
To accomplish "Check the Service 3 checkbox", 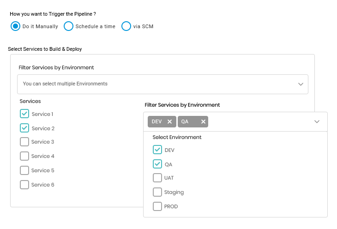I will [24, 142].
